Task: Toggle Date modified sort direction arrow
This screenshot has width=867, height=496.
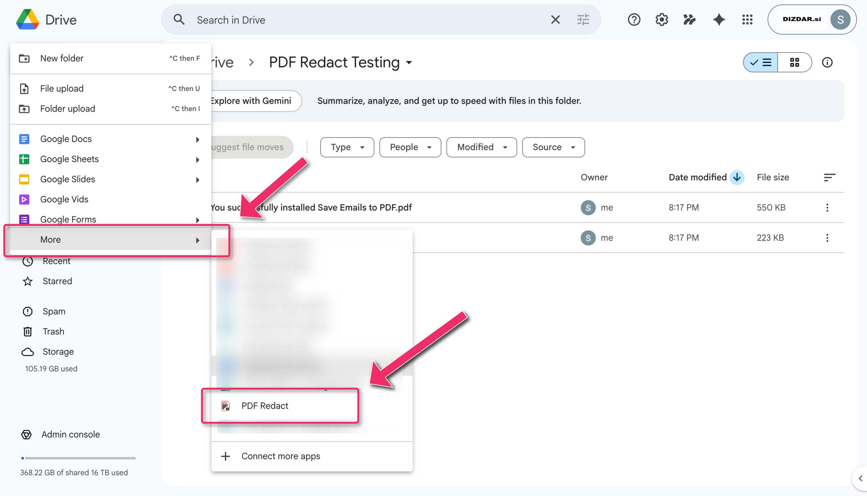Action: tap(737, 177)
